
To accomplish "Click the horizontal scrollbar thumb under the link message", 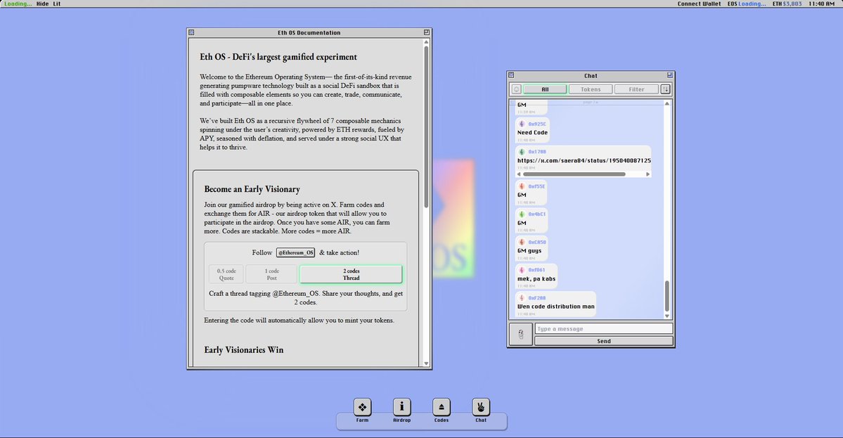I will click(574, 174).
